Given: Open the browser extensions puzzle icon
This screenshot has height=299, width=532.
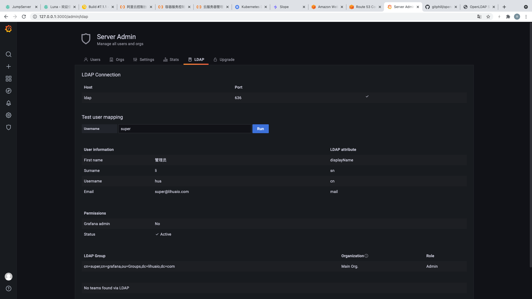Looking at the screenshot, I should [x=508, y=17].
